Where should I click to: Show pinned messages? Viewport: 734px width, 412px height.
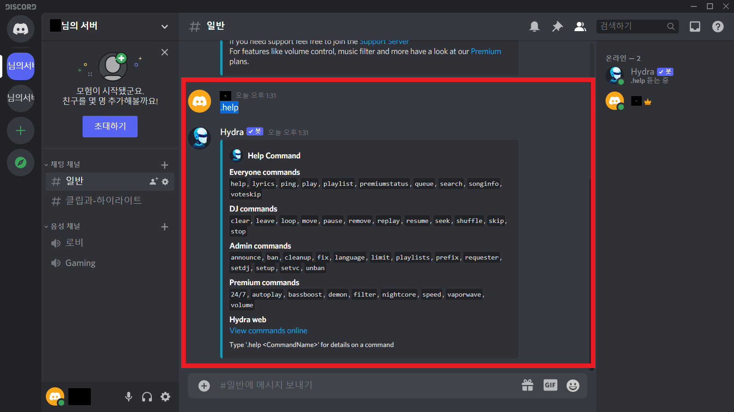(557, 27)
